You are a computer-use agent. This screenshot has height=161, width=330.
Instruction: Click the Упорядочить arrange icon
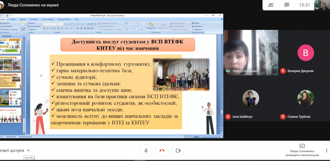coord(151,25)
